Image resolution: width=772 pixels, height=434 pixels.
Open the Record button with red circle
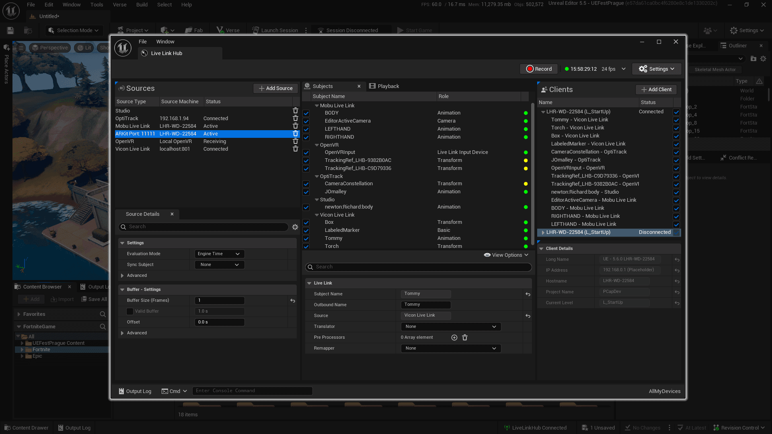539,69
